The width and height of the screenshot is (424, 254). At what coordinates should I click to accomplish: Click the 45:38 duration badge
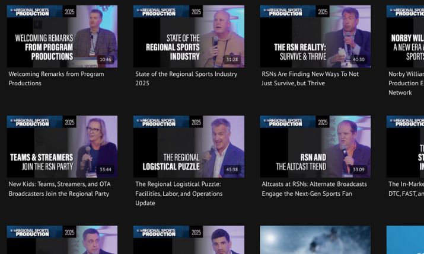coord(232,170)
